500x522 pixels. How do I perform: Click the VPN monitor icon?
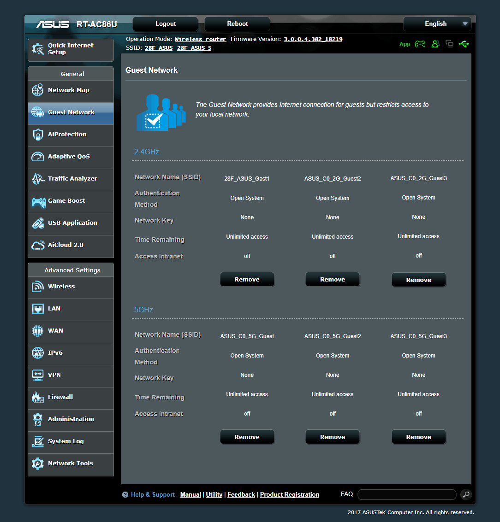point(38,375)
